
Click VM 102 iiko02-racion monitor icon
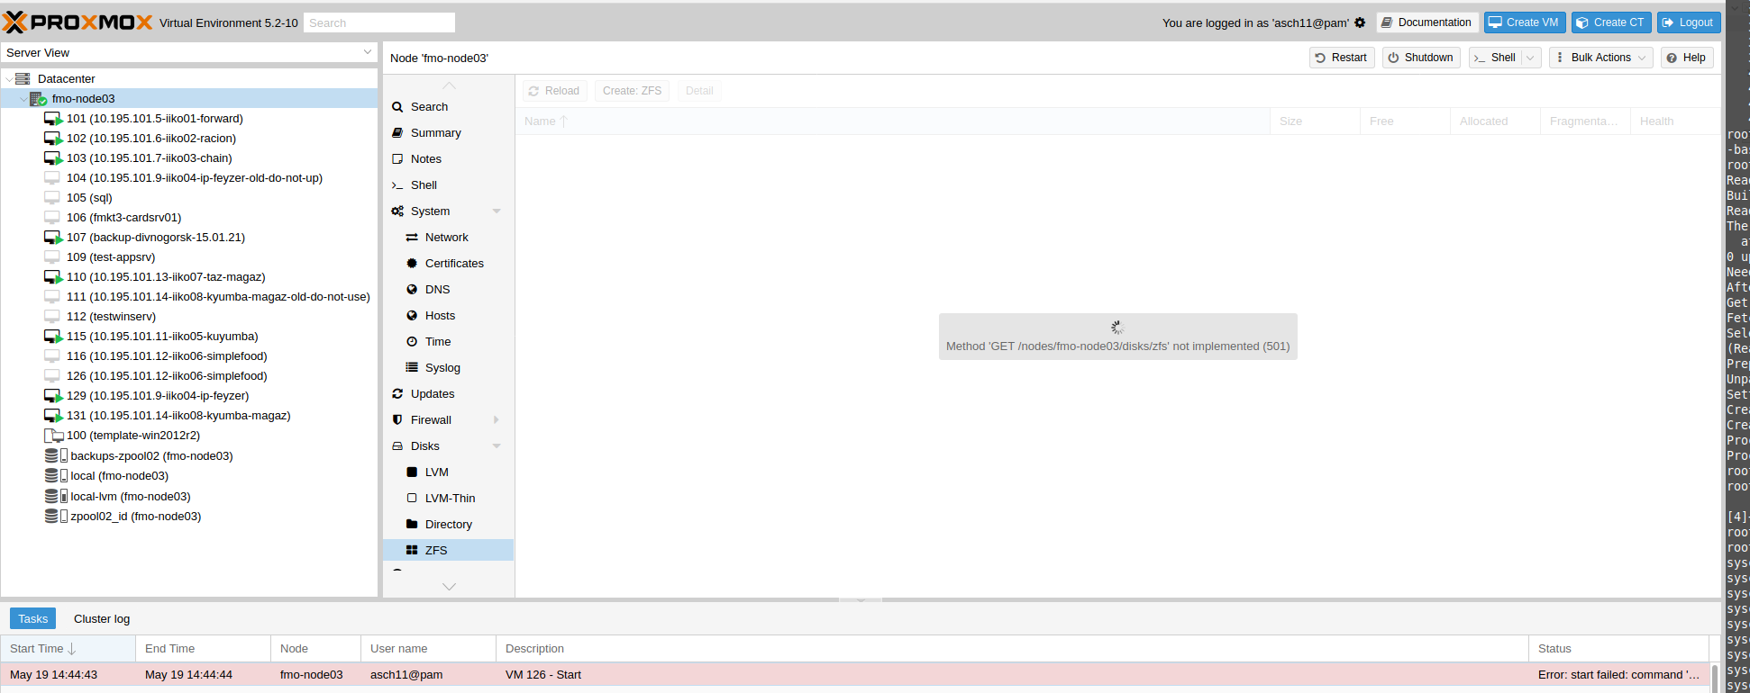[53, 139]
